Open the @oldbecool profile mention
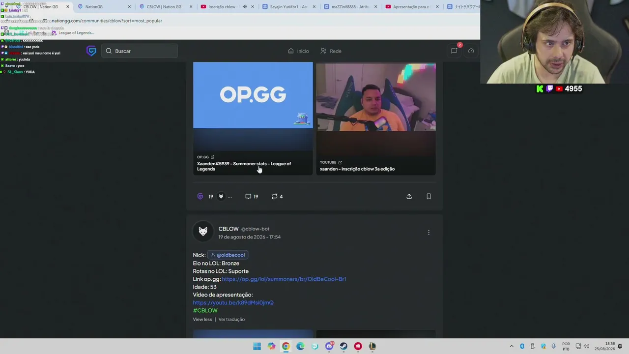Screen dimensions: 629x354 [x=228, y=255]
